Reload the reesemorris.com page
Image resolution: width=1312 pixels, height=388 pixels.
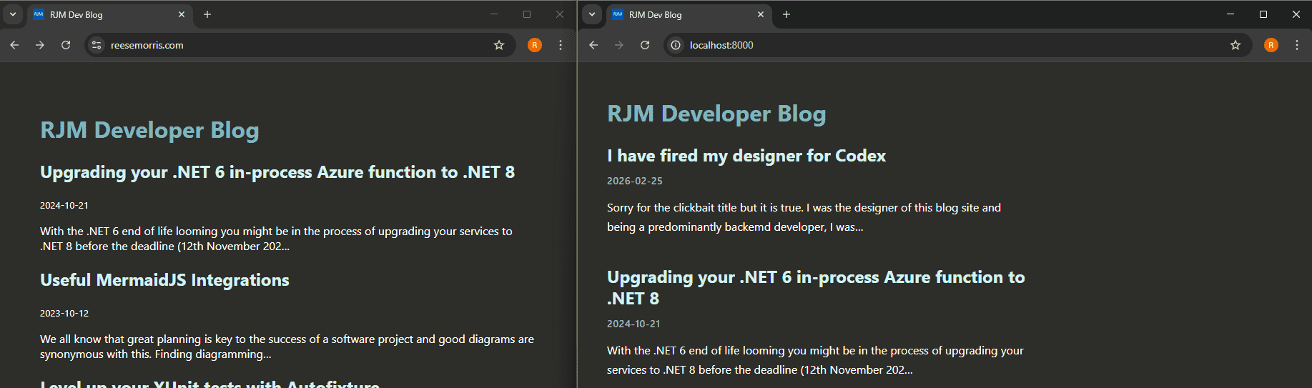point(66,45)
